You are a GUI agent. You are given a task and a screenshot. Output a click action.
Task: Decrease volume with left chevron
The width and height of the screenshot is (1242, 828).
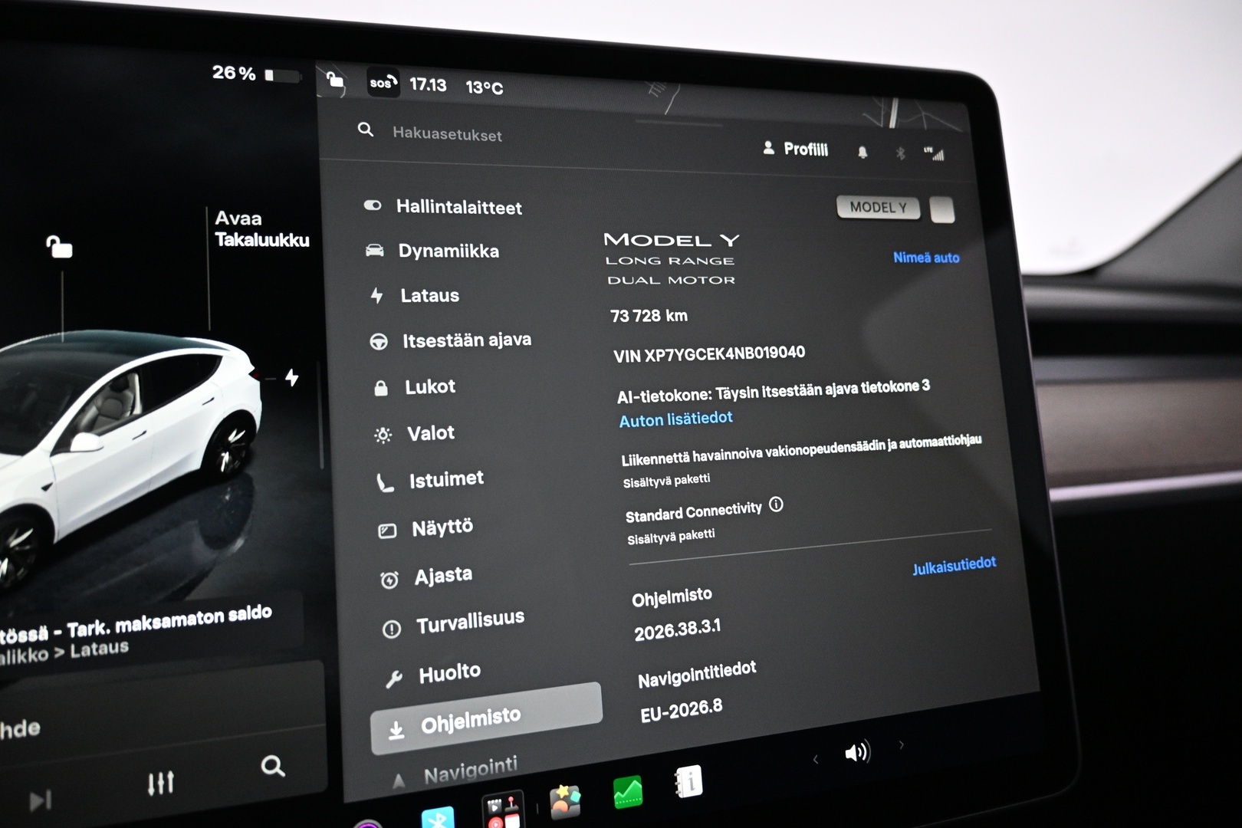(x=815, y=759)
